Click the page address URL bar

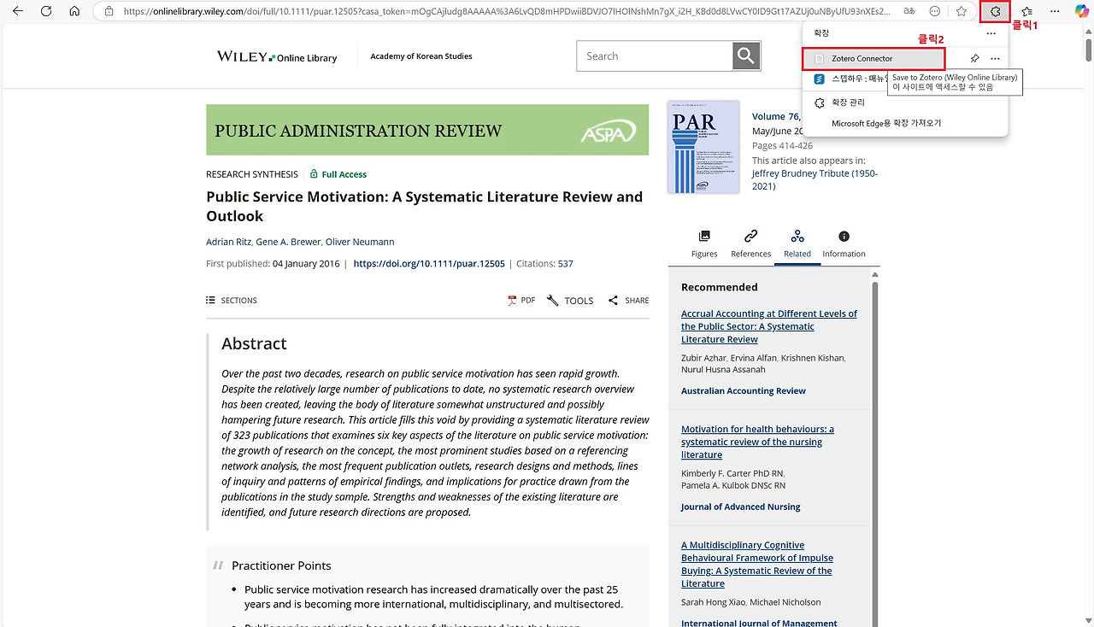[x=508, y=11]
